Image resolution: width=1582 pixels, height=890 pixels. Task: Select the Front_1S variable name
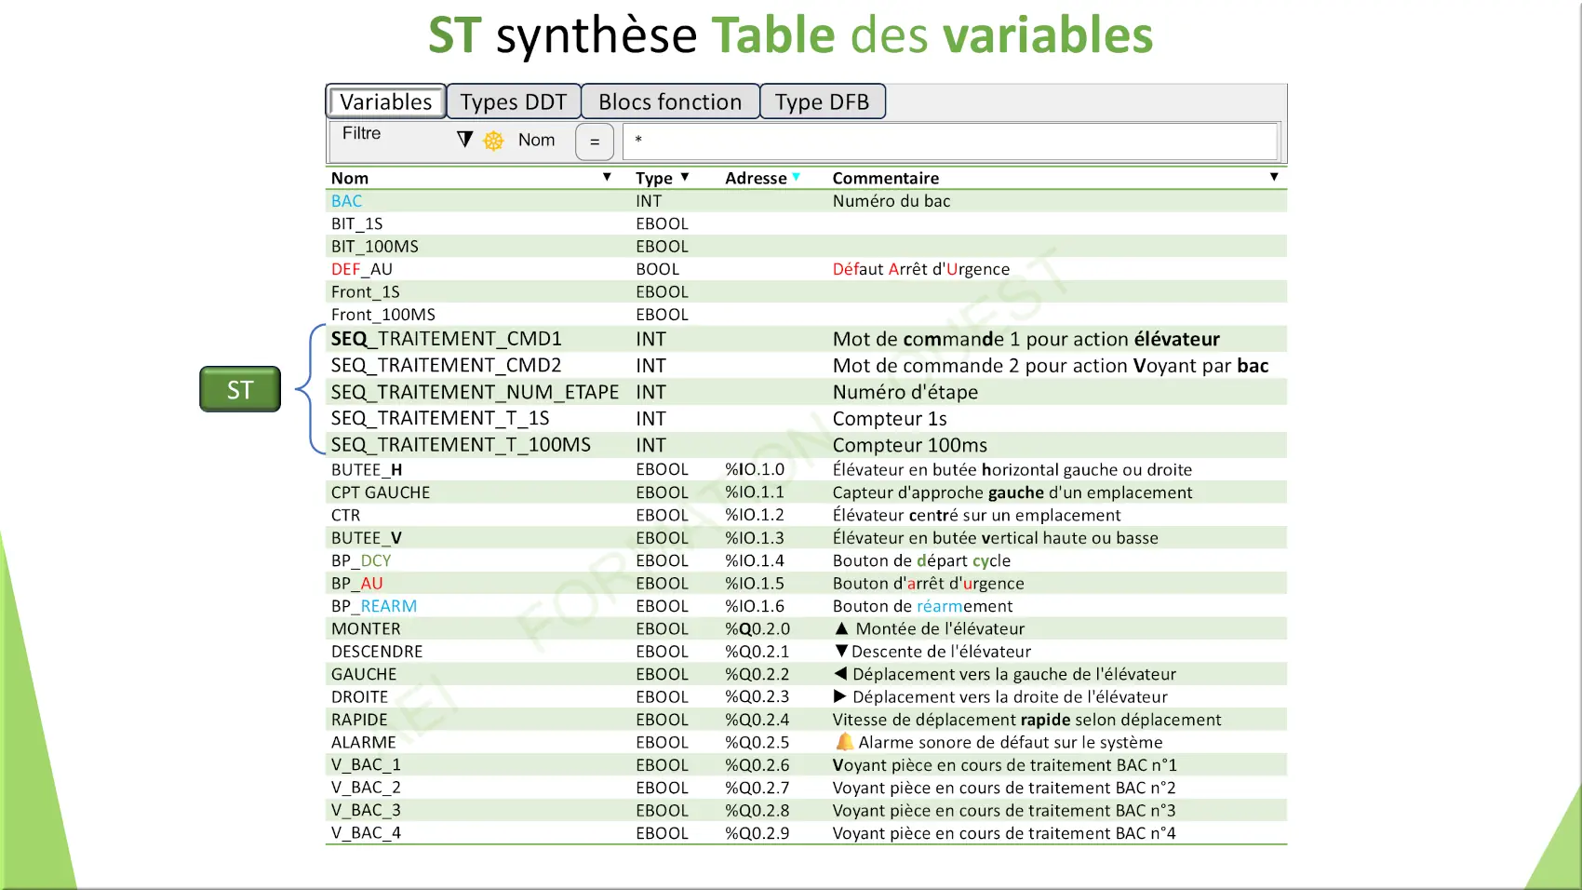[x=366, y=292]
